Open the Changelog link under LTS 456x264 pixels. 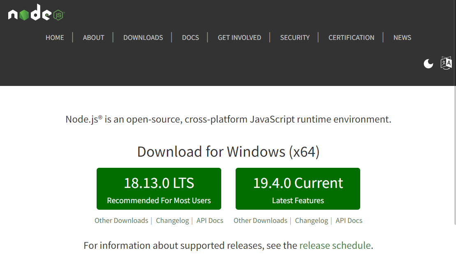pos(172,221)
